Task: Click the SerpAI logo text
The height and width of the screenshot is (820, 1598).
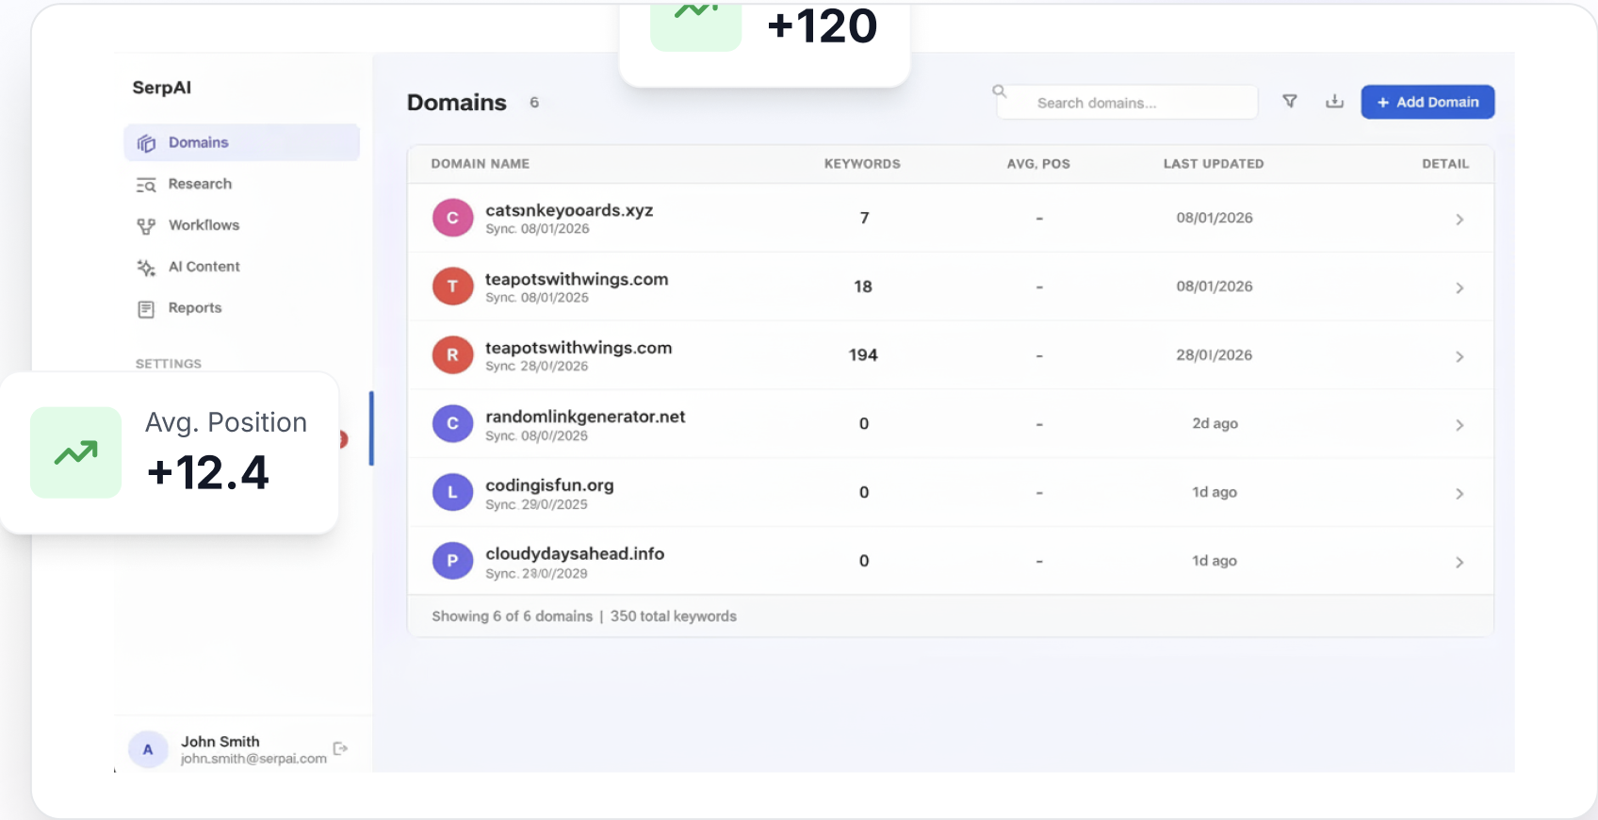Action: coord(162,88)
